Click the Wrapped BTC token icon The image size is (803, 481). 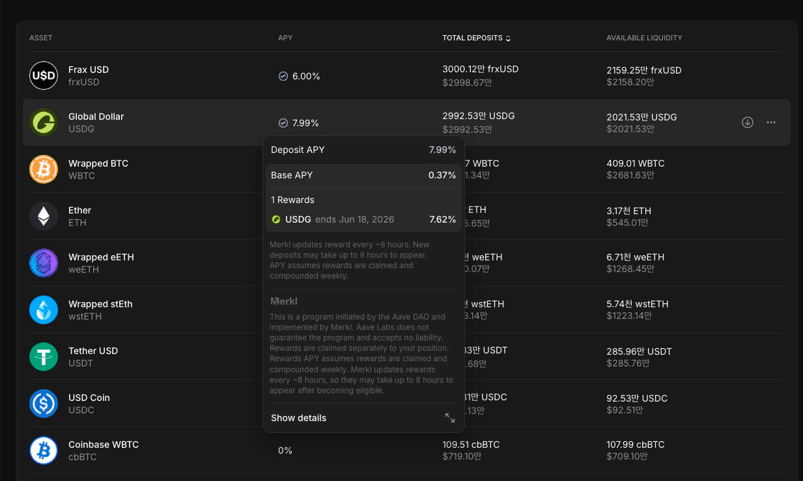click(x=44, y=169)
